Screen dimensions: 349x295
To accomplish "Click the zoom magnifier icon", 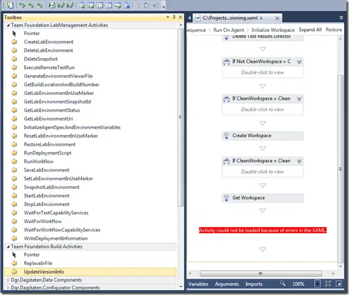I will click(282, 284).
